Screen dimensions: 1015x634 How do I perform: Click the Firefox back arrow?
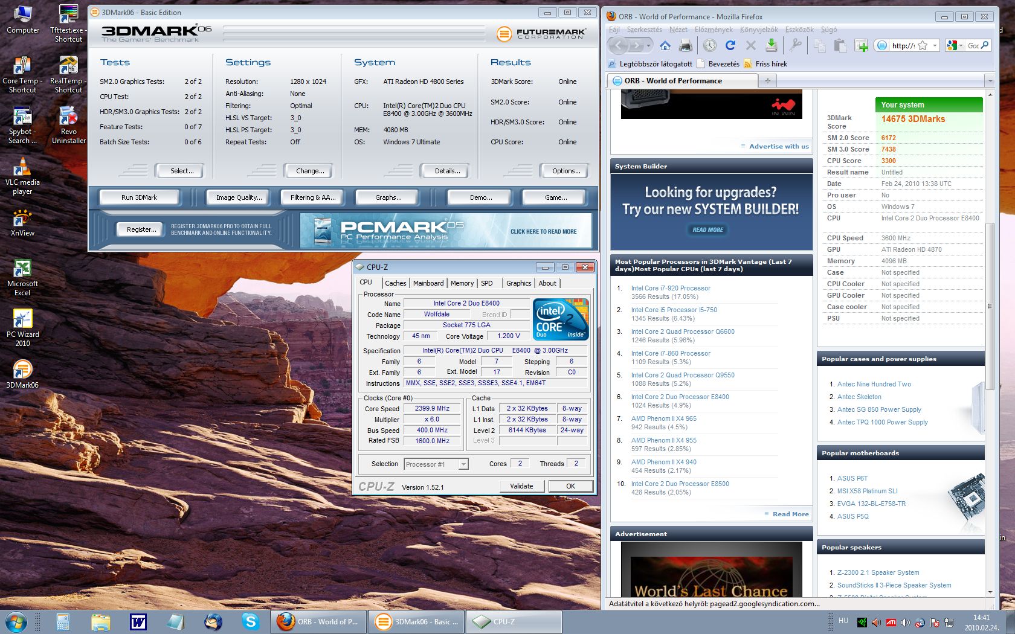pos(618,45)
